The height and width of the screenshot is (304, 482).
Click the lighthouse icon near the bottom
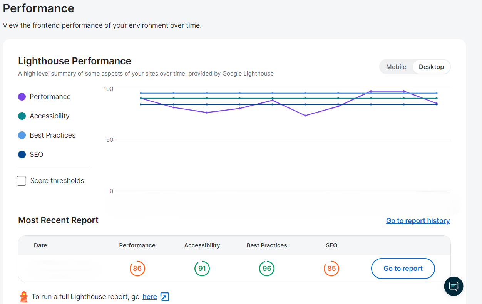pos(23,296)
